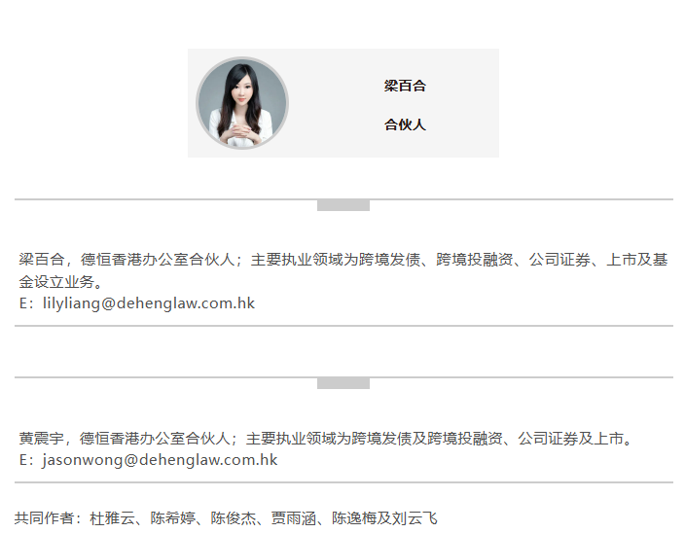Click the name 陈希婷 in co-authors
This screenshot has width=685, height=533.
[173, 518]
